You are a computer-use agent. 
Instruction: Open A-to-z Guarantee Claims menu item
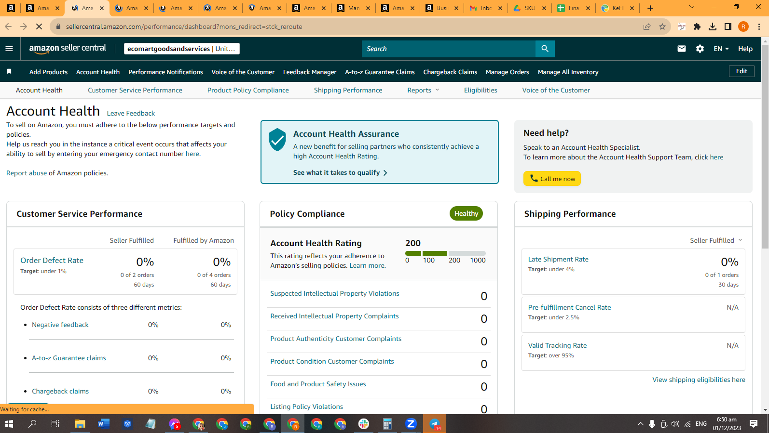pos(380,72)
